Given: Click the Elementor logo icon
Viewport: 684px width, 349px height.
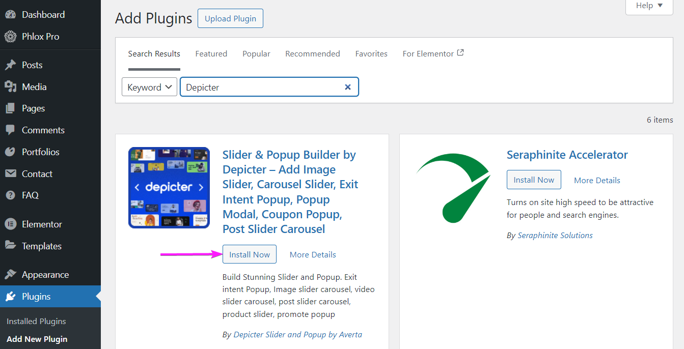Looking at the screenshot, I should [x=10, y=224].
